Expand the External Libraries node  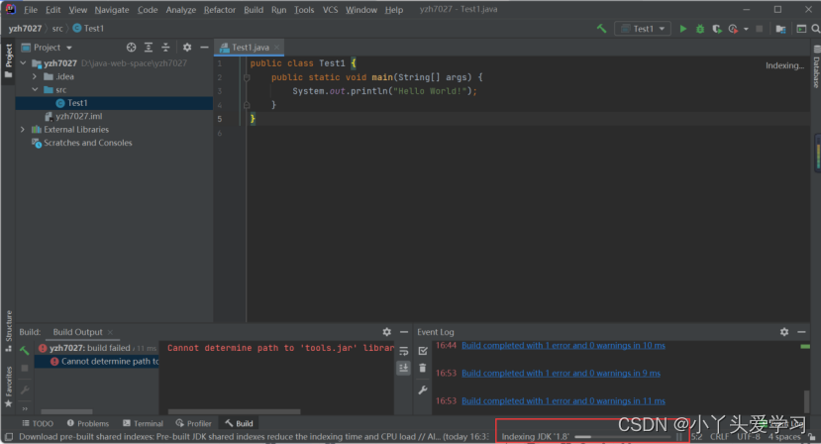[23, 130]
